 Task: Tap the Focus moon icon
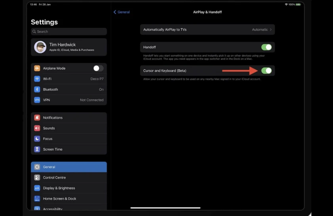coord(37,139)
